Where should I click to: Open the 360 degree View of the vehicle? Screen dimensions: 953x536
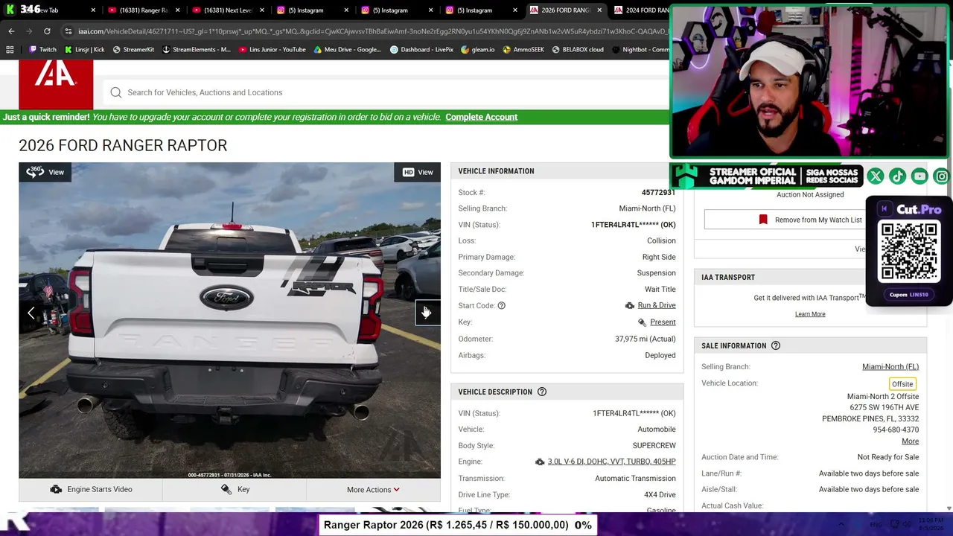click(45, 172)
